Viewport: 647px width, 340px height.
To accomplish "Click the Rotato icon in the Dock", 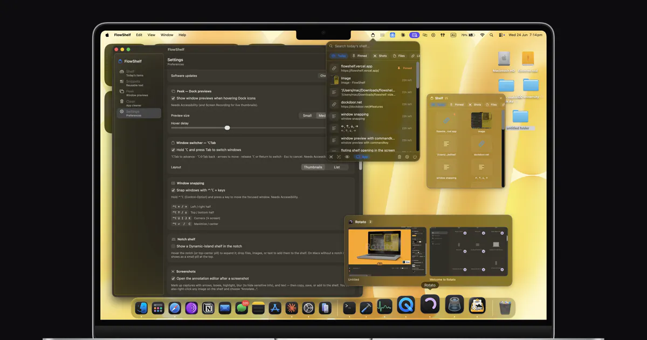I will [x=430, y=305].
